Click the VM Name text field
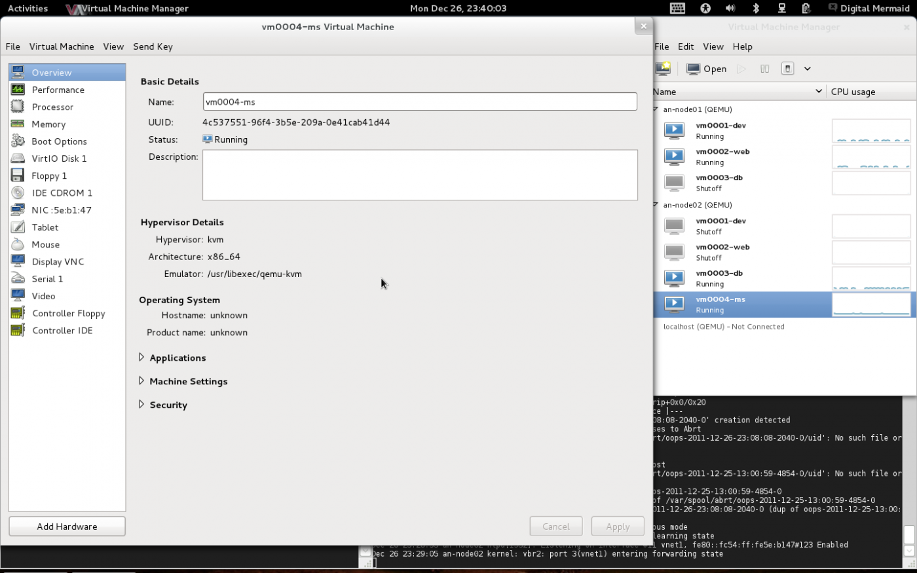The width and height of the screenshot is (917, 573). tap(419, 102)
